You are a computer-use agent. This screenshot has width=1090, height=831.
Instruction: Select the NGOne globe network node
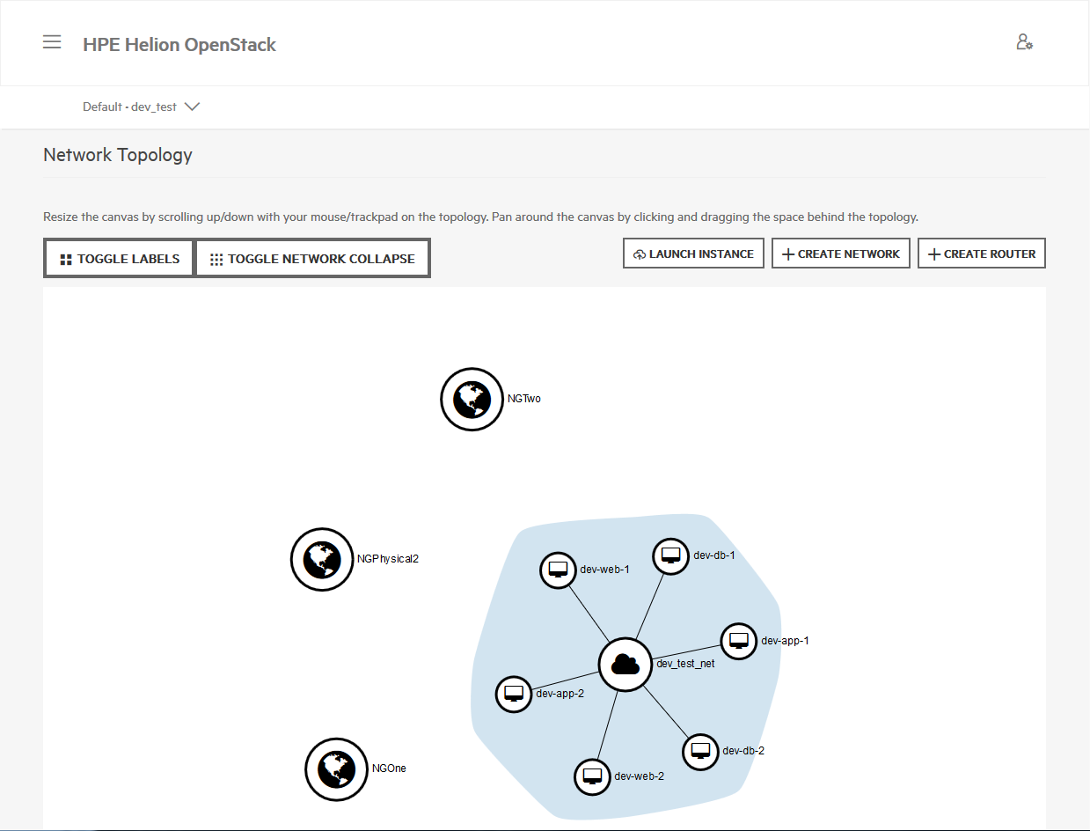(337, 769)
